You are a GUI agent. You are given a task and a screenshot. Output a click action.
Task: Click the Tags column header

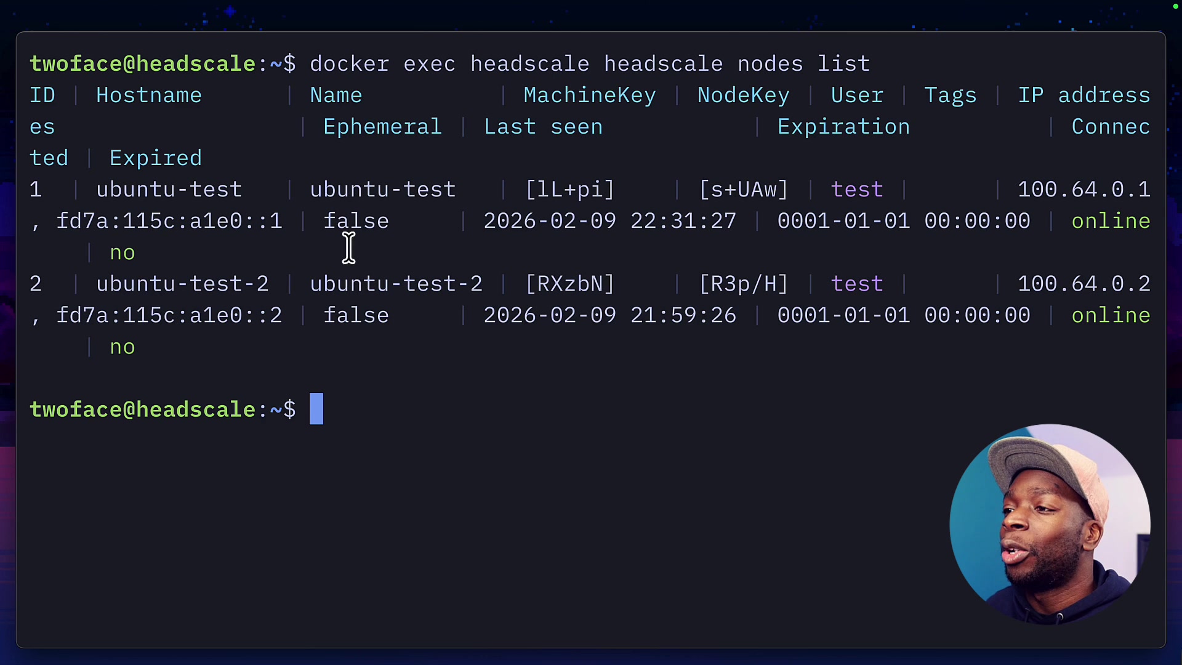pos(950,95)
